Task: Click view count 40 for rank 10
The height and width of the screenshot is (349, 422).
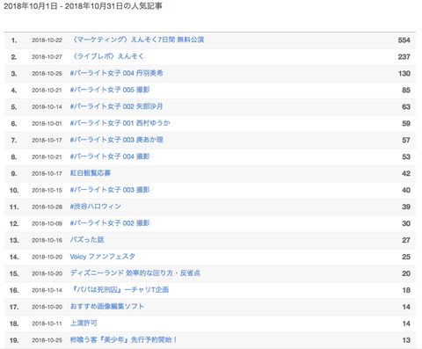Action: point(406,191)
